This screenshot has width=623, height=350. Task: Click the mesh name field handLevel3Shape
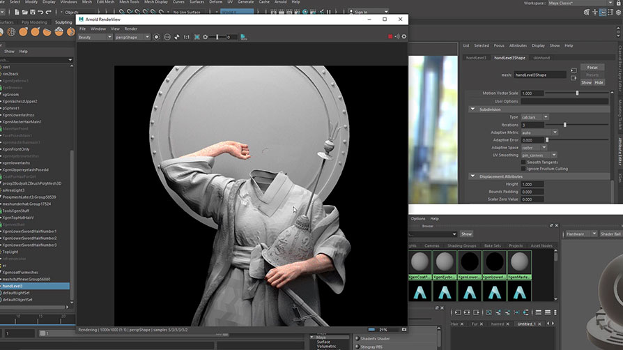click(x=540, y=75)
